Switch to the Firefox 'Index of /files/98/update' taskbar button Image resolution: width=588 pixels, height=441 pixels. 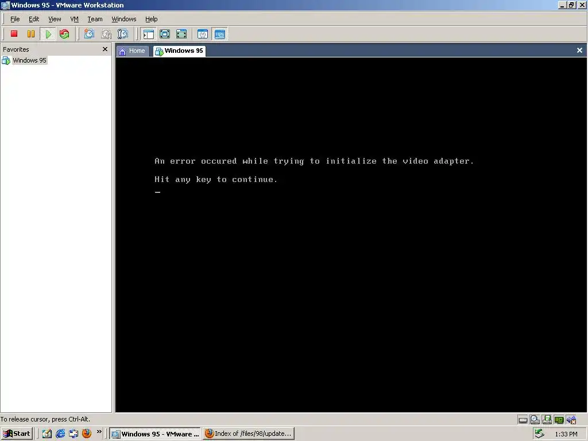coord(249,434)
